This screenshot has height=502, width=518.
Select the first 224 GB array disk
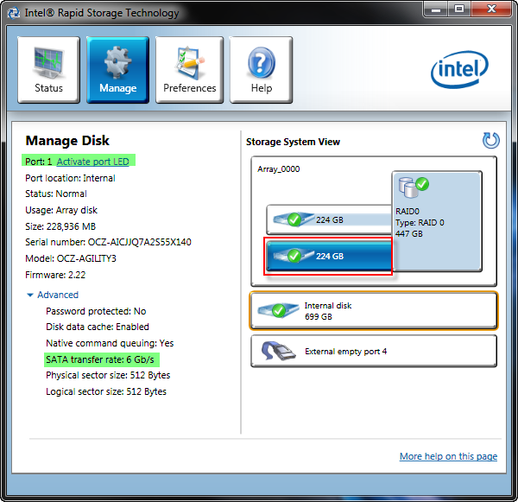pos(329,219)
